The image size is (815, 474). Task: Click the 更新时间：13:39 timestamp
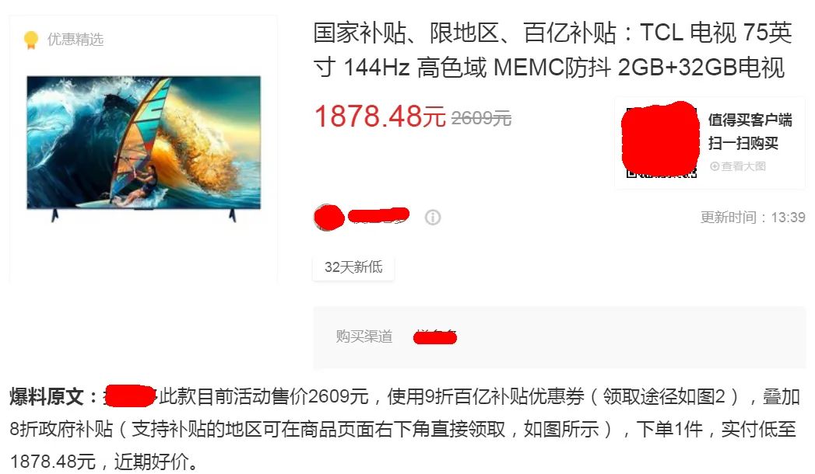pos(753,218)
